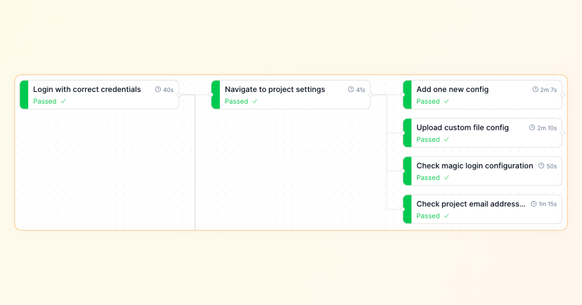Image resolution: width=582 pixels, height=305 pixels.
Task: Click green status bar on Add one new config
Action: pos(407,94)
